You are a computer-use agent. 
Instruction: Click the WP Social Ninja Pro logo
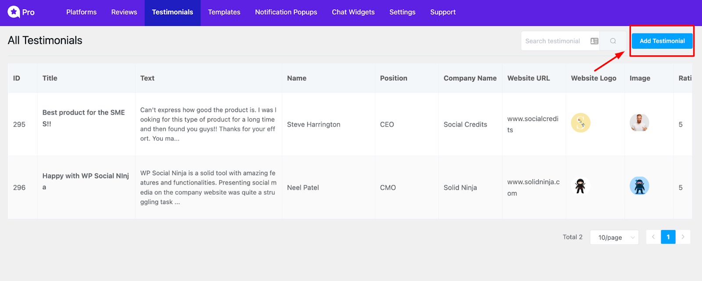pos(21,12)
